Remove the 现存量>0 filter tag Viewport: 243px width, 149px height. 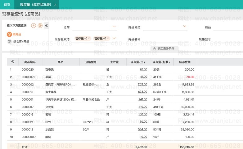click(89, 38)
